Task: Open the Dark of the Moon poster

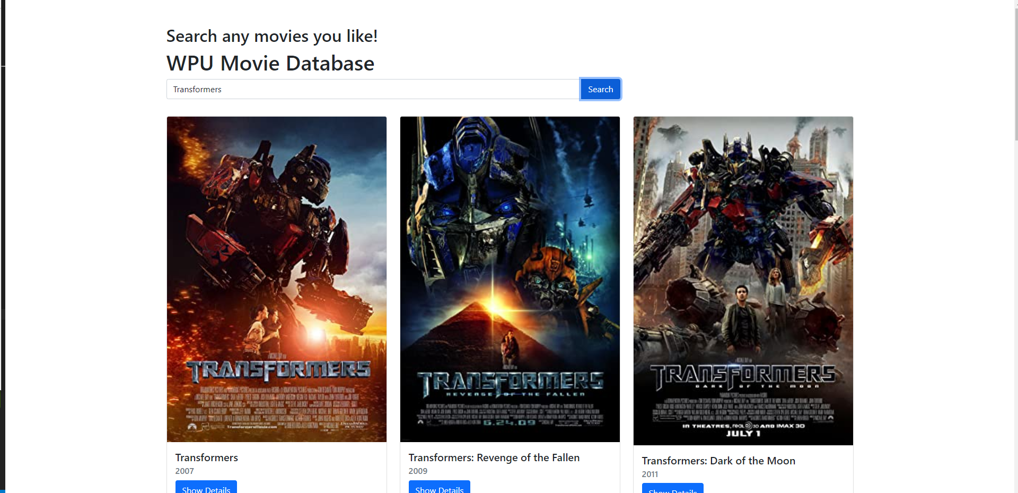Action: pyautogui.click(x=743, y=281)
